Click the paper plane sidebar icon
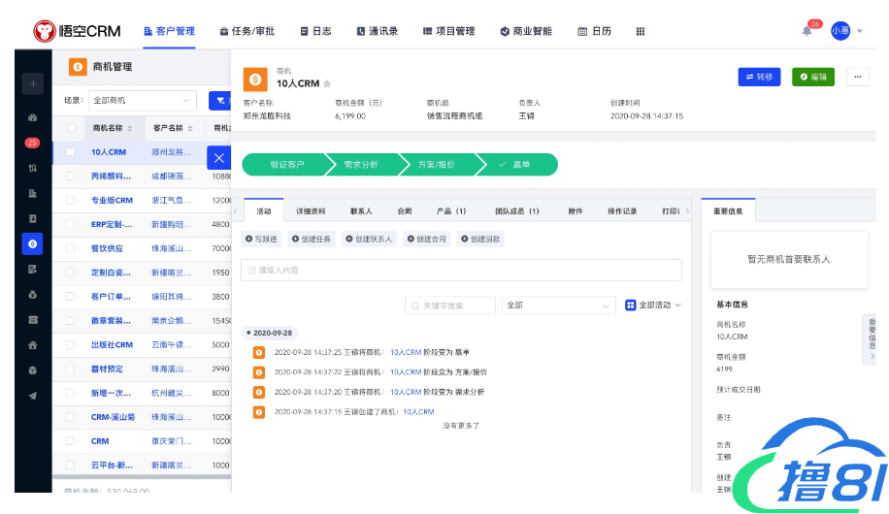The image size is (889, 514). (32, 395)
